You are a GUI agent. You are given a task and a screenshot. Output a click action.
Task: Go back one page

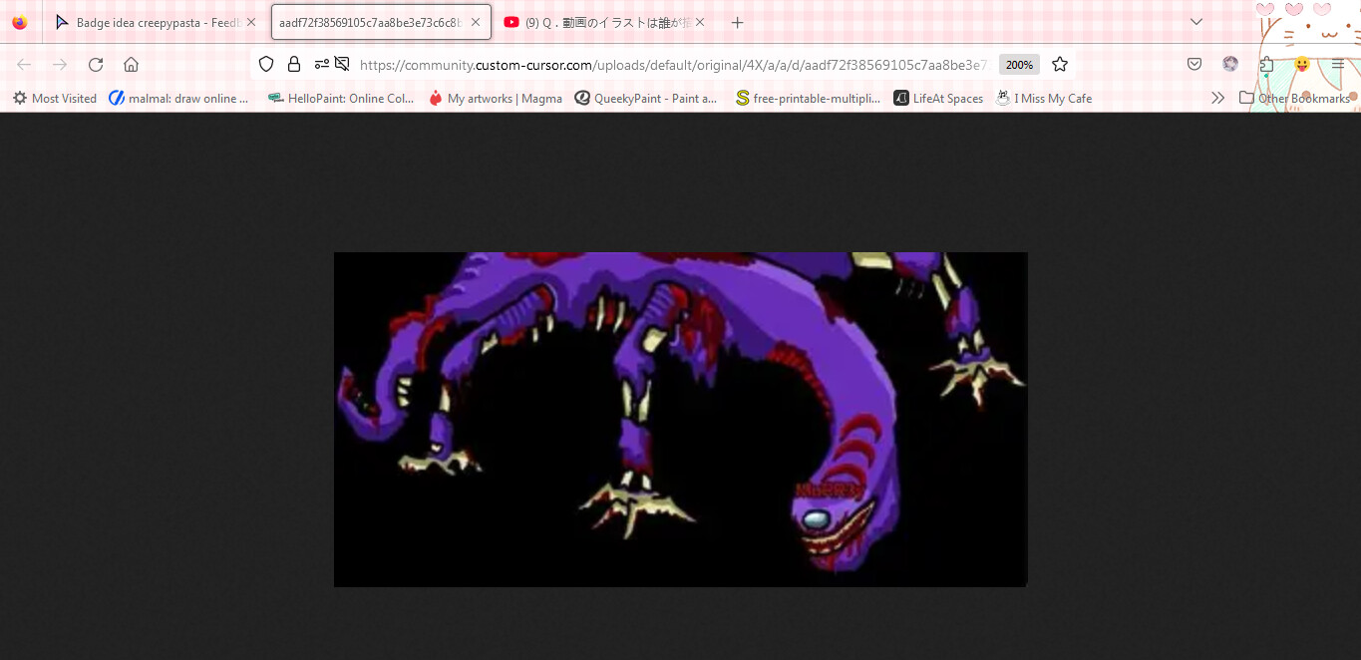click(x=24, y=64)
